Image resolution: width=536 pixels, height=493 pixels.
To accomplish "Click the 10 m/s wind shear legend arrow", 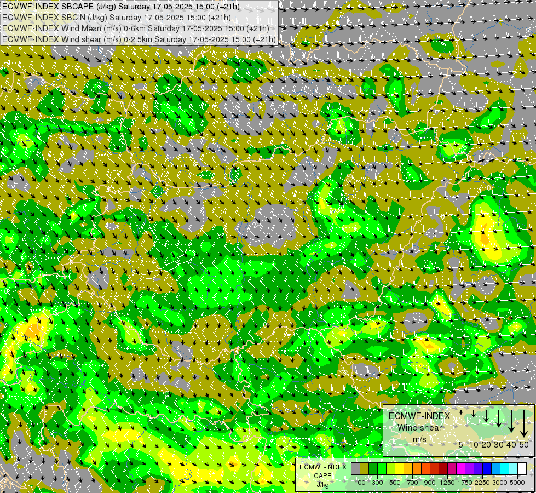I will pos(474,414).
